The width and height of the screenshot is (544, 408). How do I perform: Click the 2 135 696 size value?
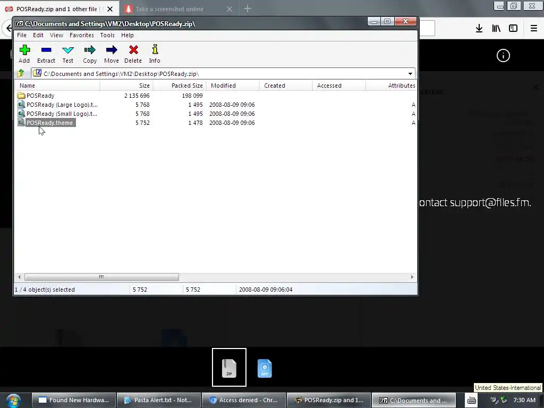click(137, 96)
